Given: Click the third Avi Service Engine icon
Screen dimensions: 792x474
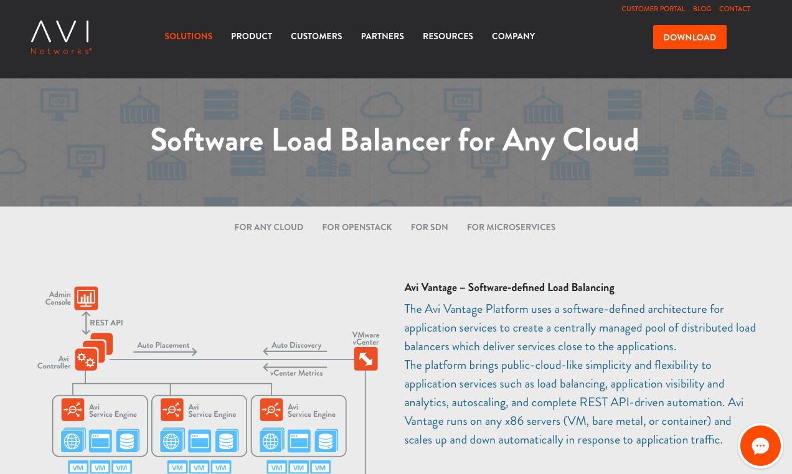Looking at the screenshot, I should [x=271, y=409].
